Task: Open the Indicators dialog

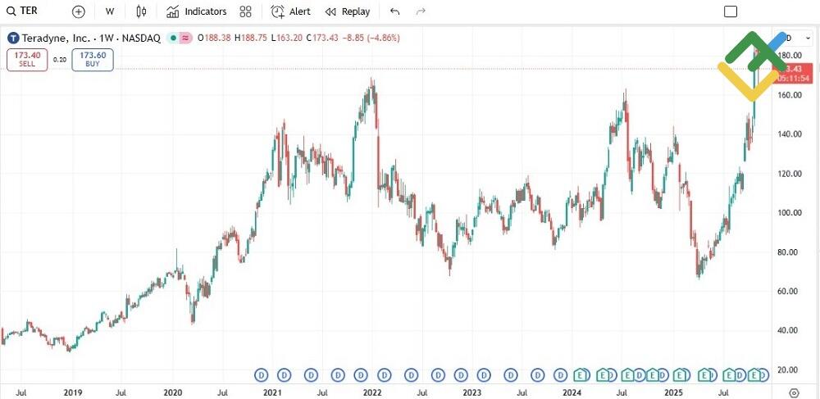Action: (x=197, y=11)
